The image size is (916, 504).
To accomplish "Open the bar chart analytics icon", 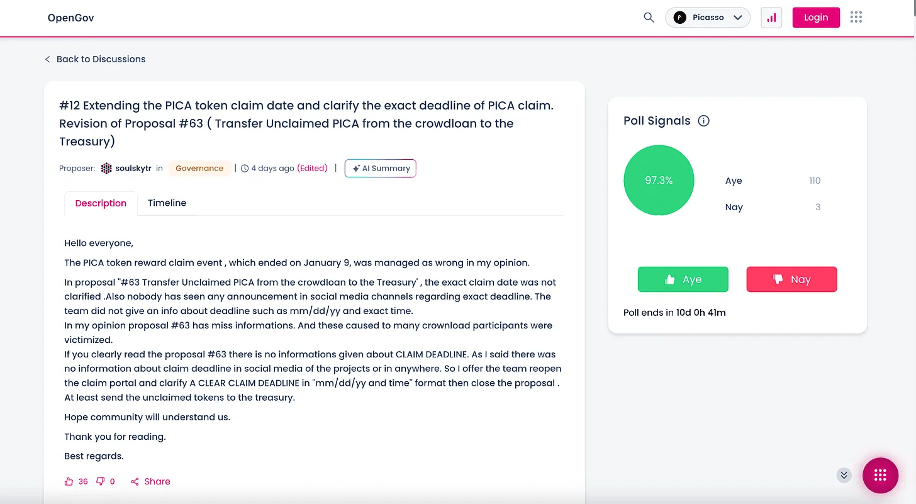I will (x=771, y=18).
